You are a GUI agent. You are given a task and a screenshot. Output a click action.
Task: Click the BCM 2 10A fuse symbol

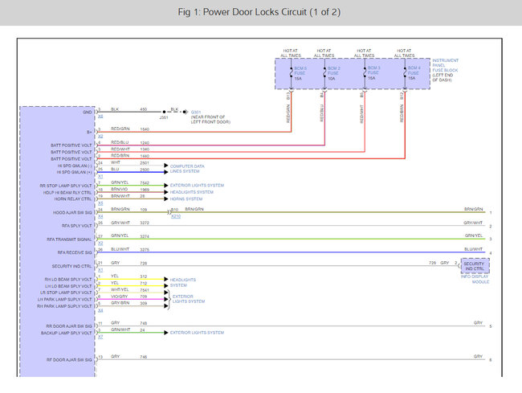324,73
